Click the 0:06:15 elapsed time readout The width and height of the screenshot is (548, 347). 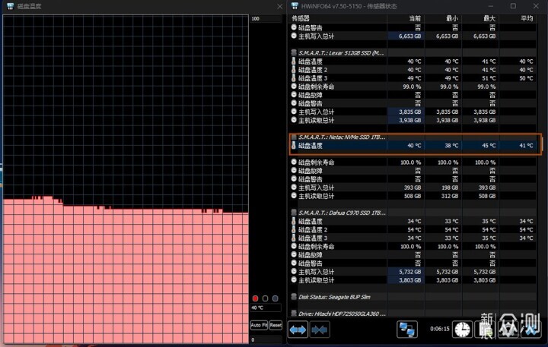pos(439,329)
